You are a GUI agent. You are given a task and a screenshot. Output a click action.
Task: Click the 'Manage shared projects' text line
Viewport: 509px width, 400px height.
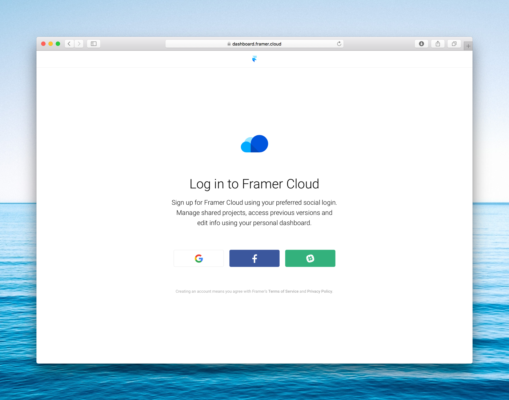254,213
